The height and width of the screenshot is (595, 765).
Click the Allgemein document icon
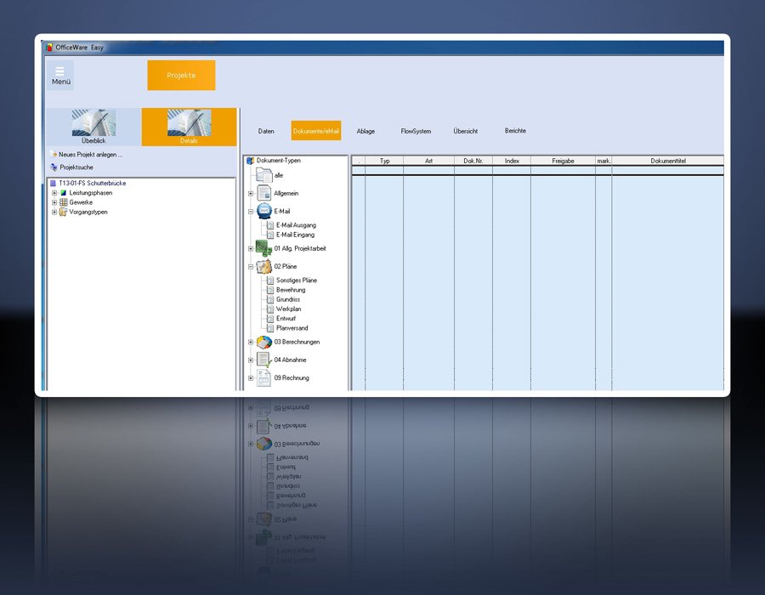[x=264, y=193]
